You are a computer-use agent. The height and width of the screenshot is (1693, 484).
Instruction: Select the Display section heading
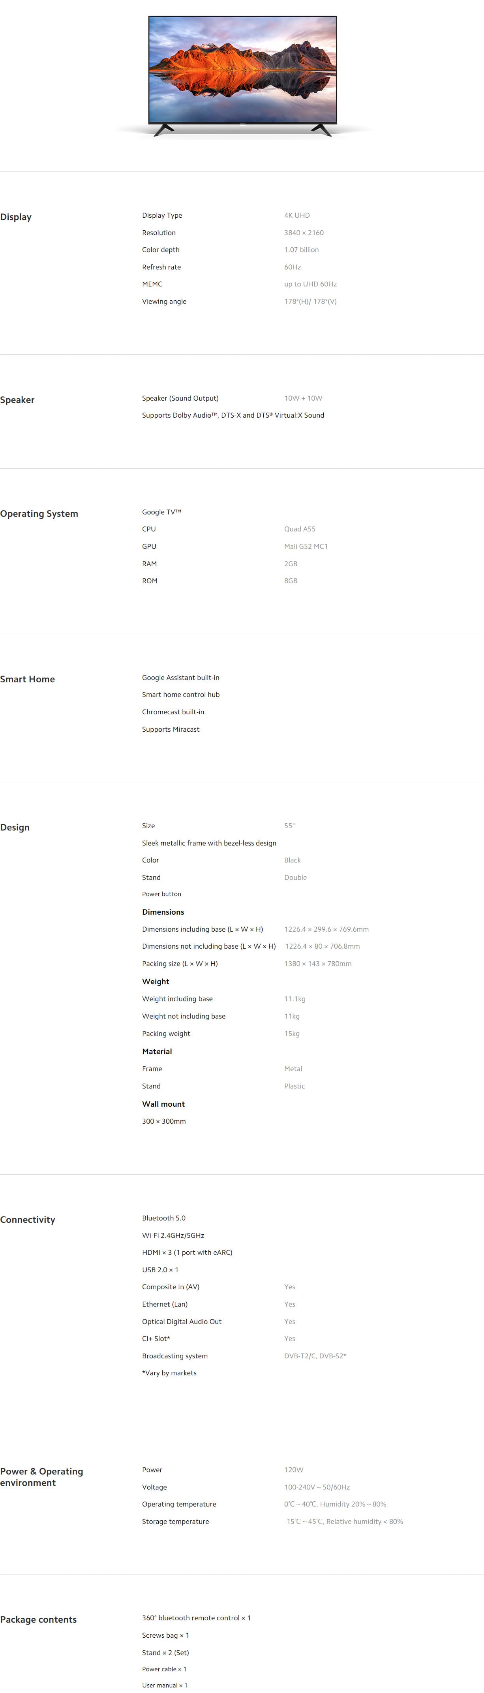[x=16, y=217]
